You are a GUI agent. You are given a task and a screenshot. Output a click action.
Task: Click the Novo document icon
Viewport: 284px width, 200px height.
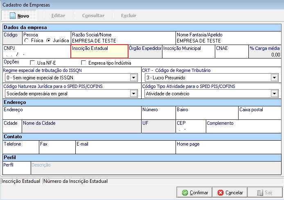12,16
